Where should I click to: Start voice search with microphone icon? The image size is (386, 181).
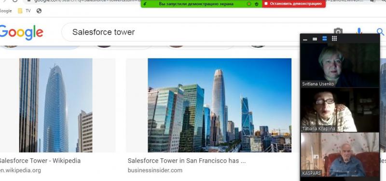(359, 31)
